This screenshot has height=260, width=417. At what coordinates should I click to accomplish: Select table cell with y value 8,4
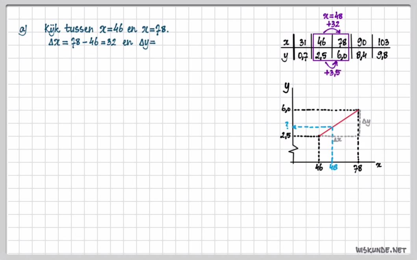point(361,55)
